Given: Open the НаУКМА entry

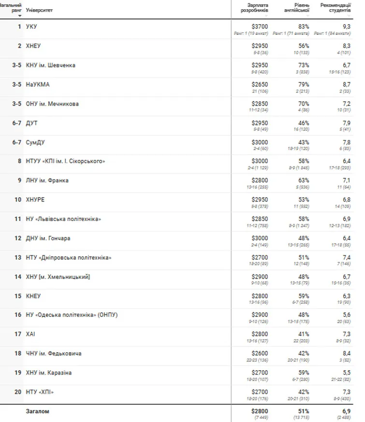Looking at the screenshot, I should click(x=38, y=85).
